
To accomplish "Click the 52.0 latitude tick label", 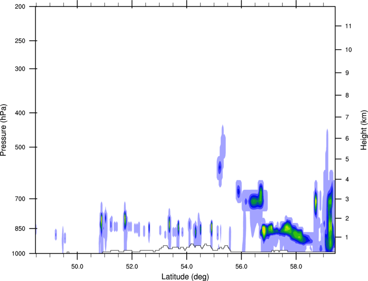I will point(132,266).
